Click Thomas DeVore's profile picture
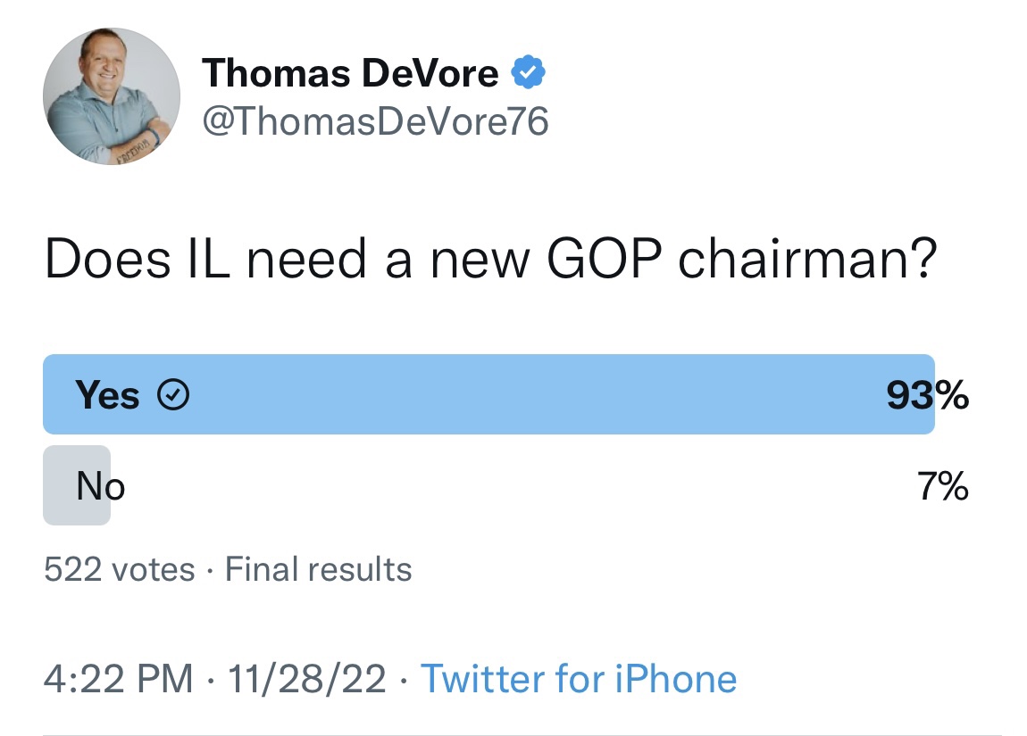Viewport: 1027px width, 736px height. click(x=112, y=96)
